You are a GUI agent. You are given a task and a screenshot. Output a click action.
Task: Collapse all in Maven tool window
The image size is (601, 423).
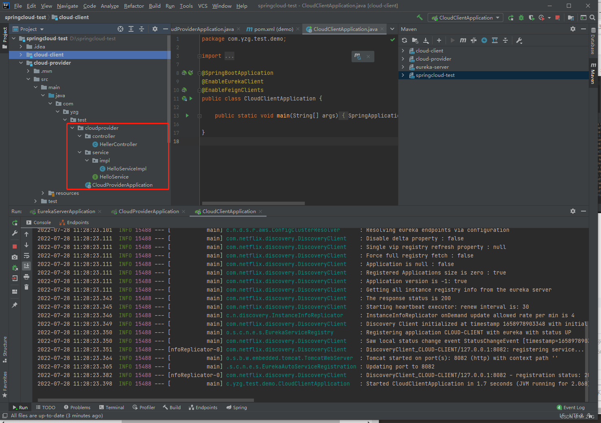(x=505, y=40)
